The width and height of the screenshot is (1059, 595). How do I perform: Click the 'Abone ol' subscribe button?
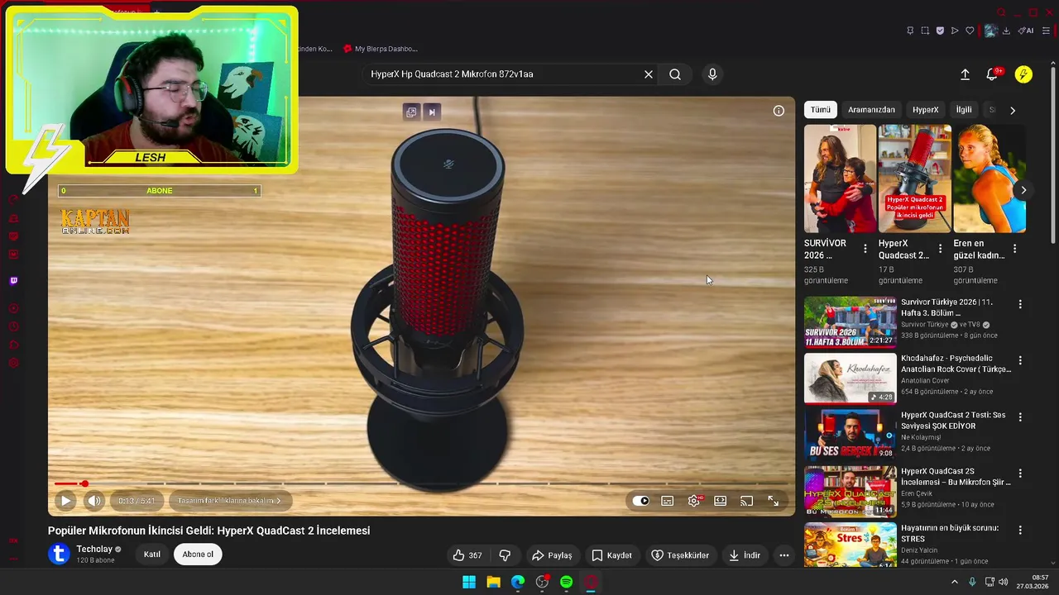[x=198, y=555]
